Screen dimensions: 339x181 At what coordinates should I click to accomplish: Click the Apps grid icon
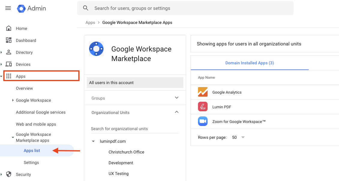point(9,76)
